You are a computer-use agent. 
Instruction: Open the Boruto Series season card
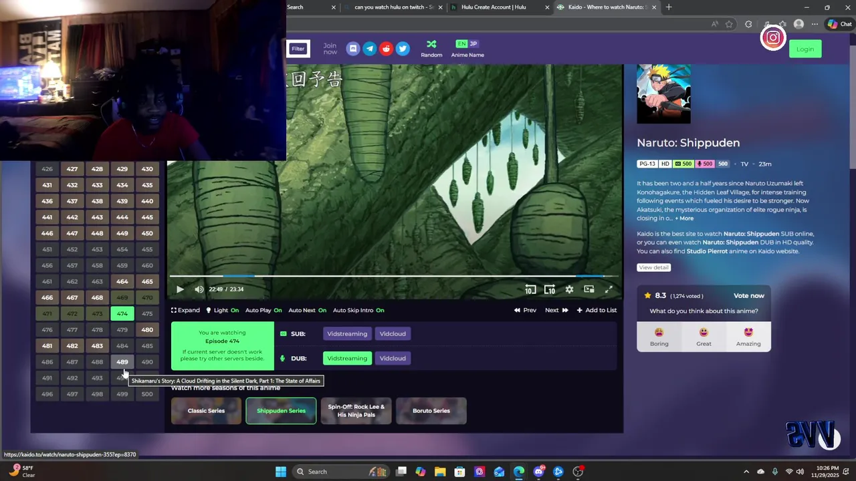431,411
